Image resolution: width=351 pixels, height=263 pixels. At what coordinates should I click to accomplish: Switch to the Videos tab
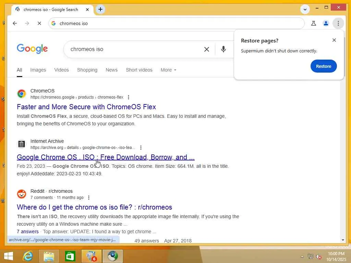click(x=62, y=70)
